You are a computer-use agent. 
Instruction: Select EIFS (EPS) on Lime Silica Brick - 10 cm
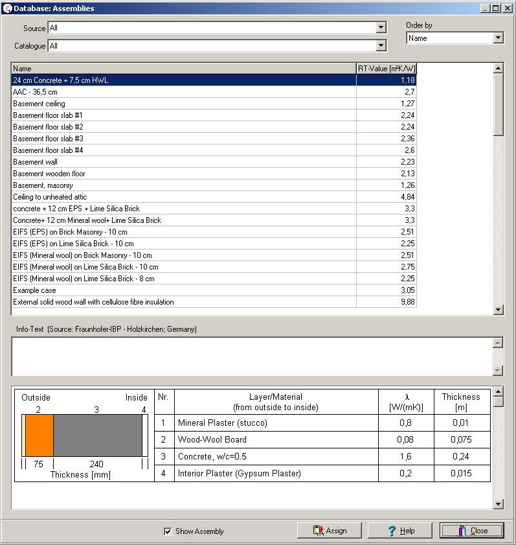(214, 243)
